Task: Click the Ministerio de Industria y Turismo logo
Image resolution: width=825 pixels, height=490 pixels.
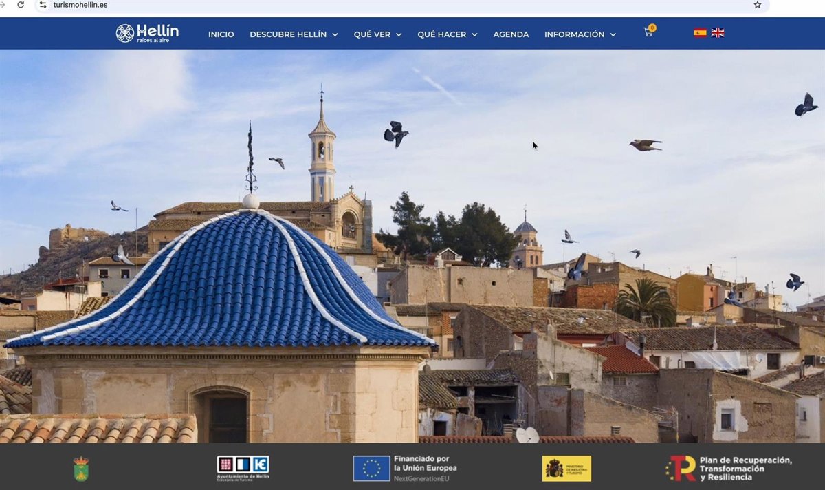Action: click(x=566, y=468)
